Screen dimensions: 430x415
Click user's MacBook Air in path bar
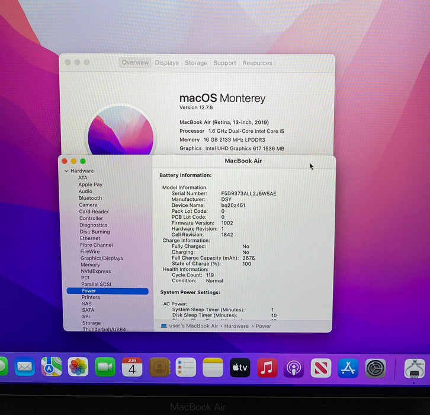pos(193,326)
